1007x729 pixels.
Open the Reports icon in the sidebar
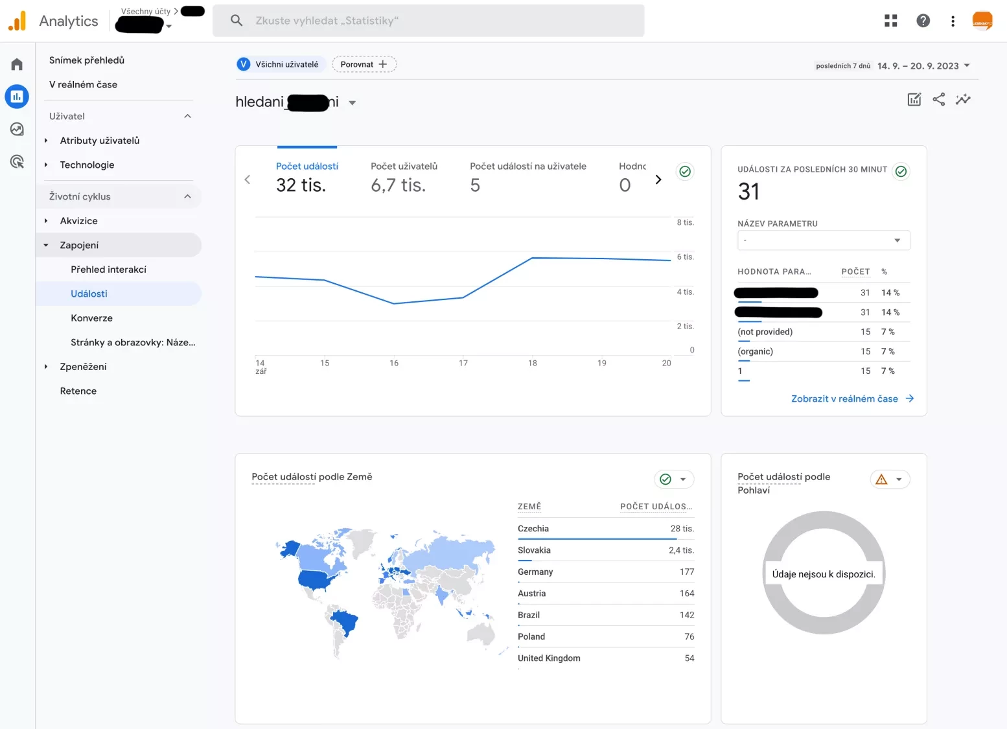point(17,97)
